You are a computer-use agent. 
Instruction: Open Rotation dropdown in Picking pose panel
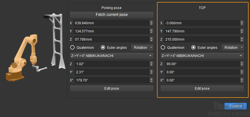[x=142, y=48]
